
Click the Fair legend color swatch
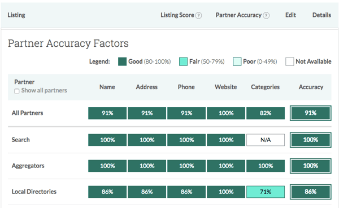(183, 61)
